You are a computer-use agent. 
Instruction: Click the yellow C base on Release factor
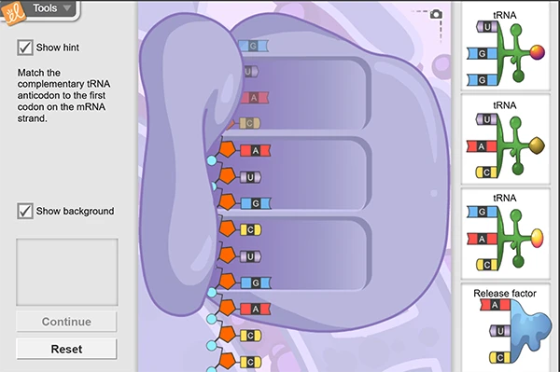[x=500, y=357]
